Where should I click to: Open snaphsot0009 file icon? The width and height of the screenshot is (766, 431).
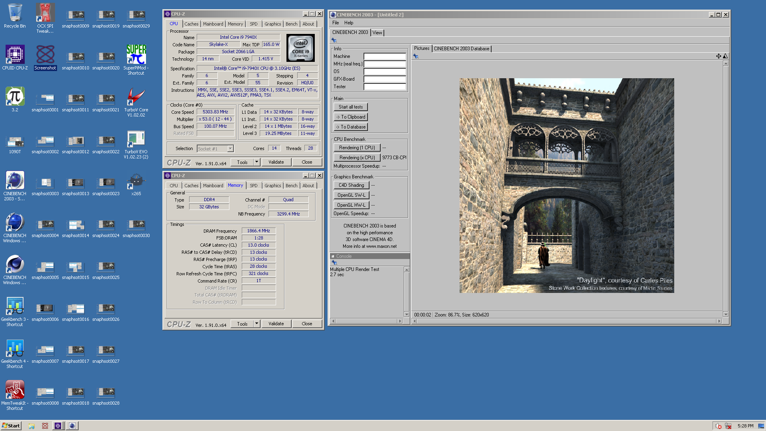(75, 19)
